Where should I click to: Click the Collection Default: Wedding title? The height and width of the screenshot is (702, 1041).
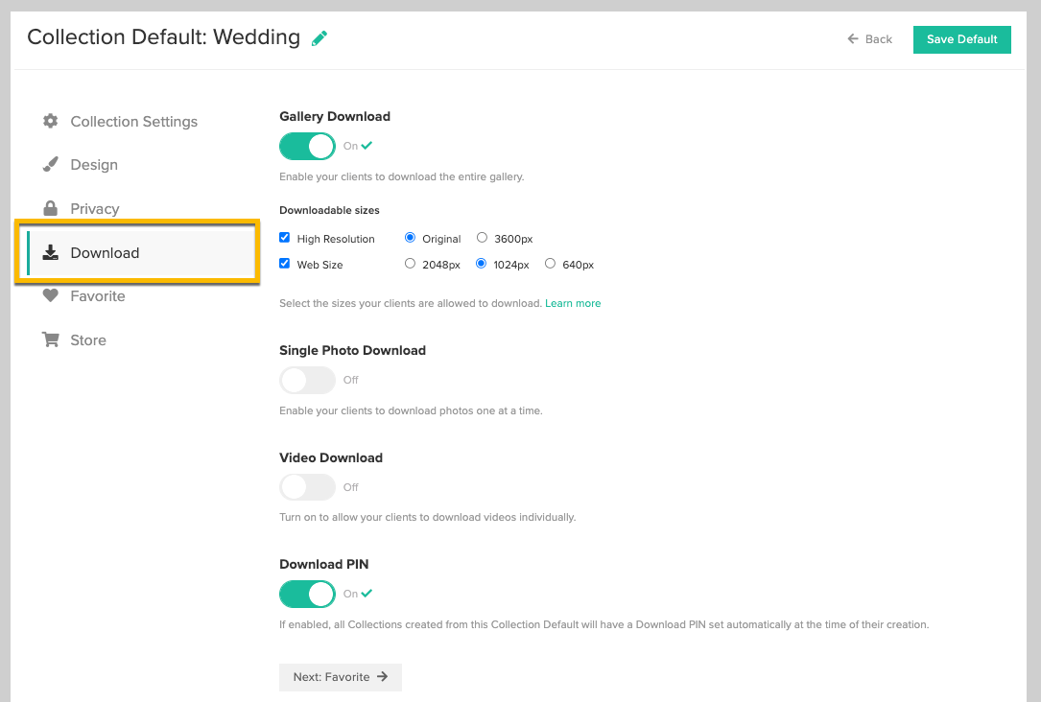pyautogui.click(x=163, y=37)
